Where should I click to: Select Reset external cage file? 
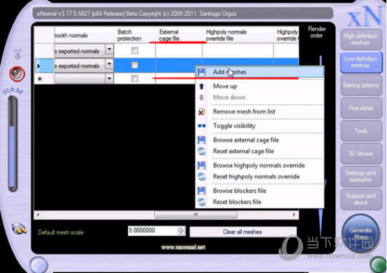[259, 151]
